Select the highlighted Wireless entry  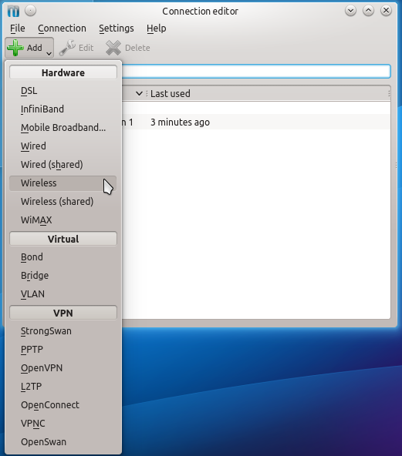pyautogui.click(x=63, y=183)
